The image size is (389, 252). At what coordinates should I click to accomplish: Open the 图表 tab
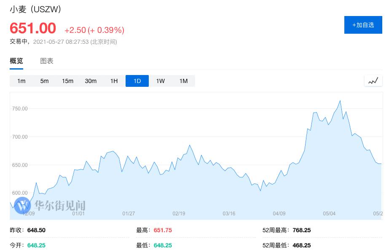click(47, 61)
